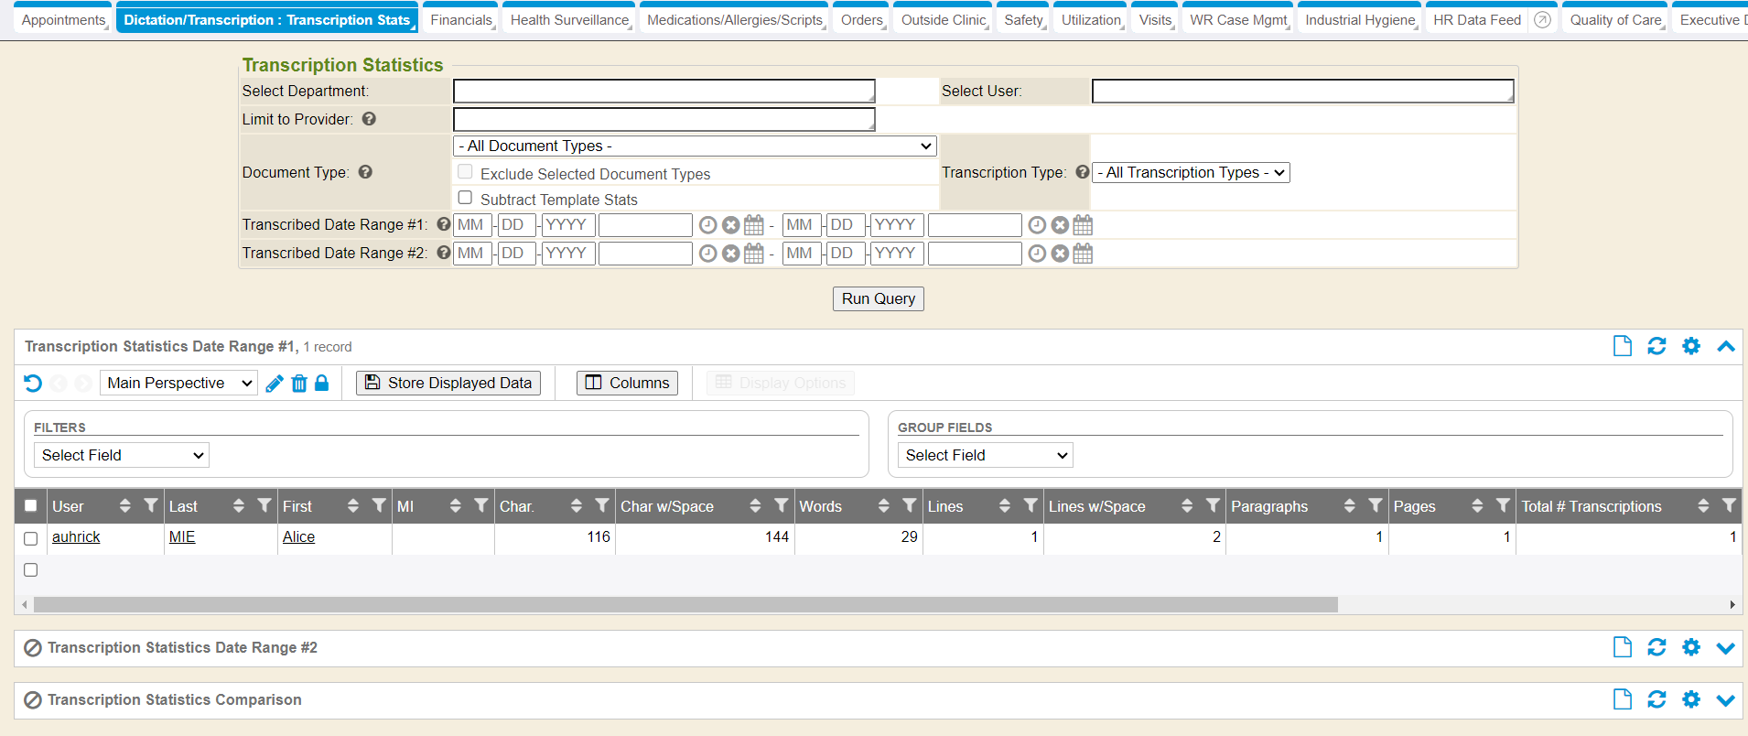Image resolution: width=1748 pixels, height=736 pixels.
Task: Click the horizontal scrollbar under the table
Action: pos(685,605)
